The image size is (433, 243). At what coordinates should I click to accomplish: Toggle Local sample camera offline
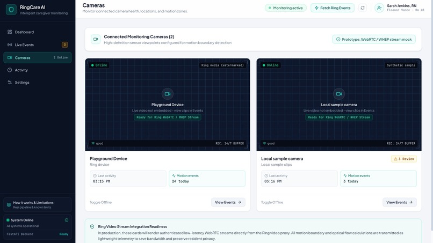click(x=272, y=202)
